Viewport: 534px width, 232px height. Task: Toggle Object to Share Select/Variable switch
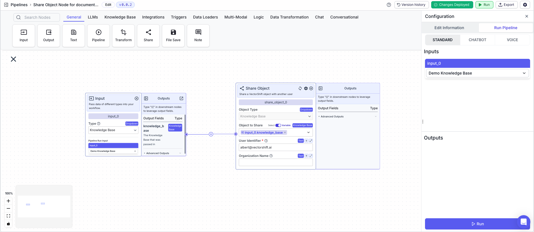(x=278, y=125)
